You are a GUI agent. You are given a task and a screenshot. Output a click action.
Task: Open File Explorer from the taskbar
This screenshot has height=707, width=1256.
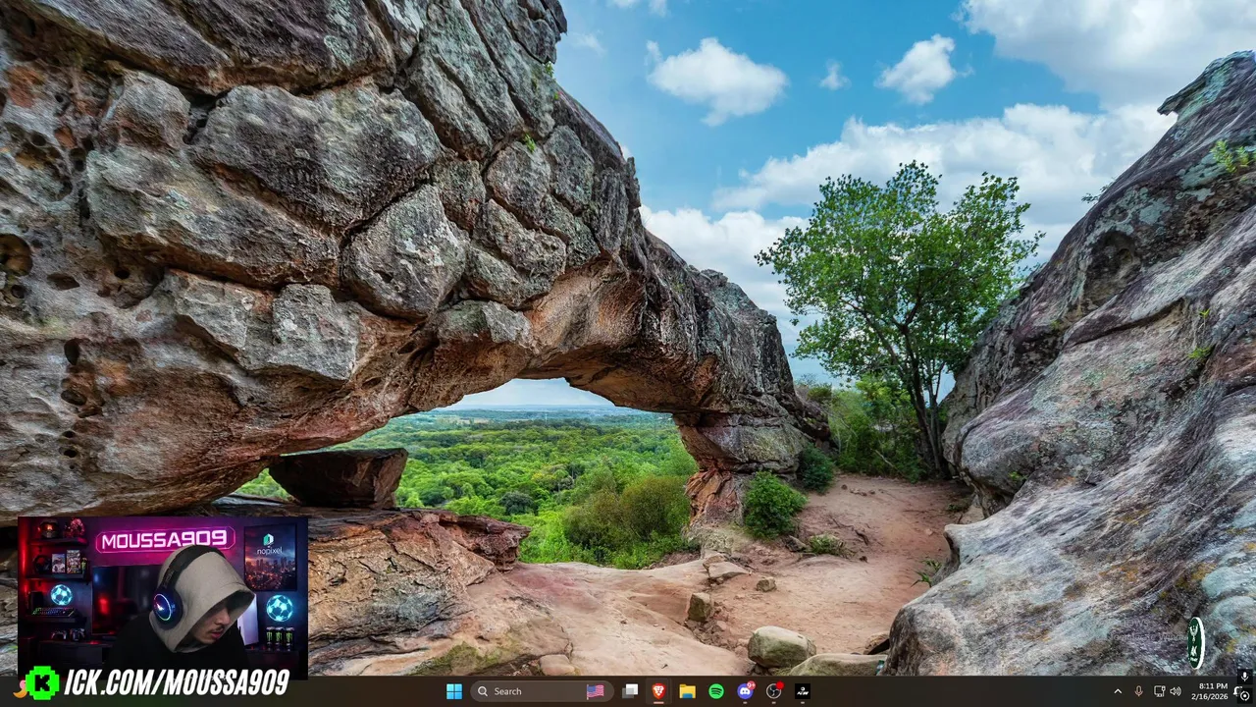tap(687, 691)
